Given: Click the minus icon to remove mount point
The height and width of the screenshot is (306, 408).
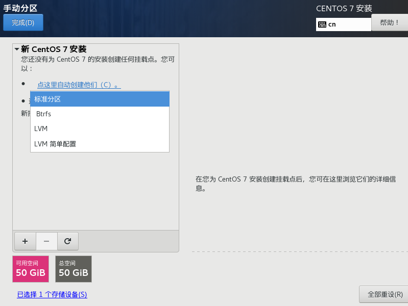Looking at the screenshot, I should pos(46,241).
